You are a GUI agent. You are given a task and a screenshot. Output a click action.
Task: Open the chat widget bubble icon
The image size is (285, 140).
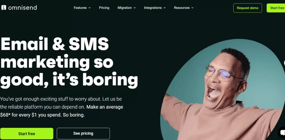coord(282,132)
